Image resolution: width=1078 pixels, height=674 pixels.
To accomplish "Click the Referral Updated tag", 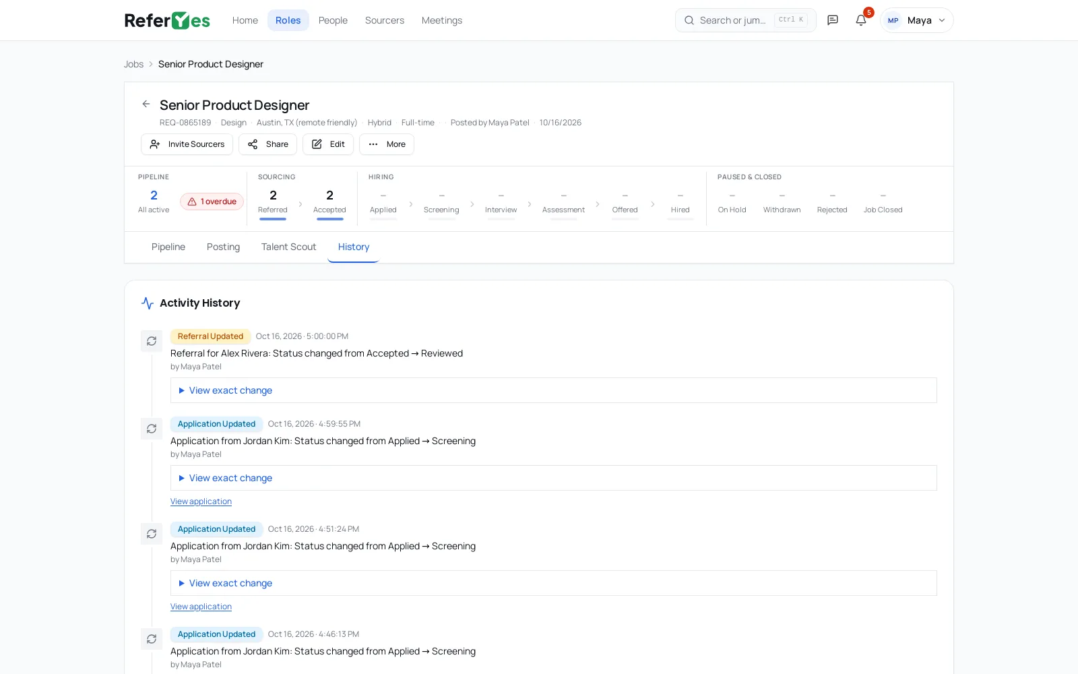I will (210, 336).
